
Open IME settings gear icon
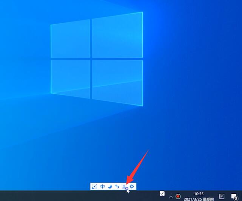[132, 187]
